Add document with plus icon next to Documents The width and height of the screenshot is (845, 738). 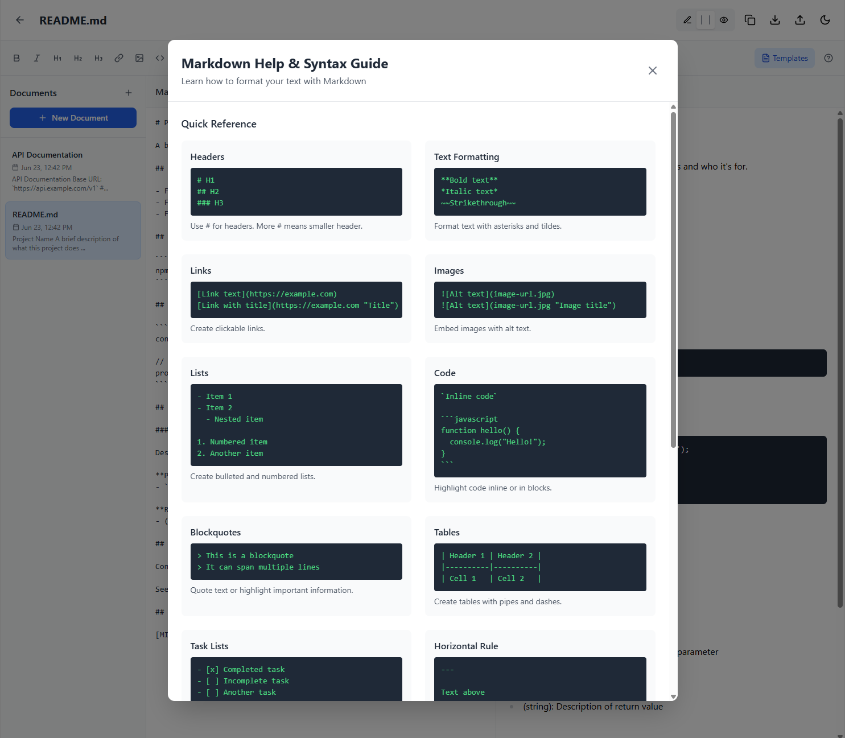tap(129, 93)
